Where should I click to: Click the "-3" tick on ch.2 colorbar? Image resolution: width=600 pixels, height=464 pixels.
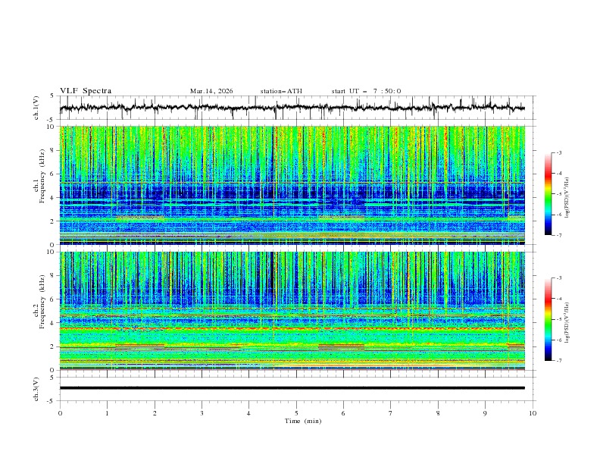(x=558, y=278)
